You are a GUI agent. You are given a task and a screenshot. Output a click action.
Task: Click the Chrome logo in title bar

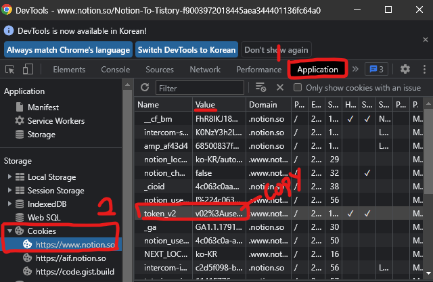point(7,10)
